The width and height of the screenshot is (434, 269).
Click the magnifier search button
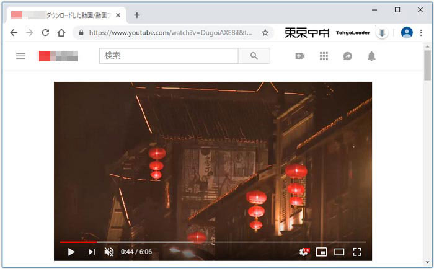[x=254, y=56]
